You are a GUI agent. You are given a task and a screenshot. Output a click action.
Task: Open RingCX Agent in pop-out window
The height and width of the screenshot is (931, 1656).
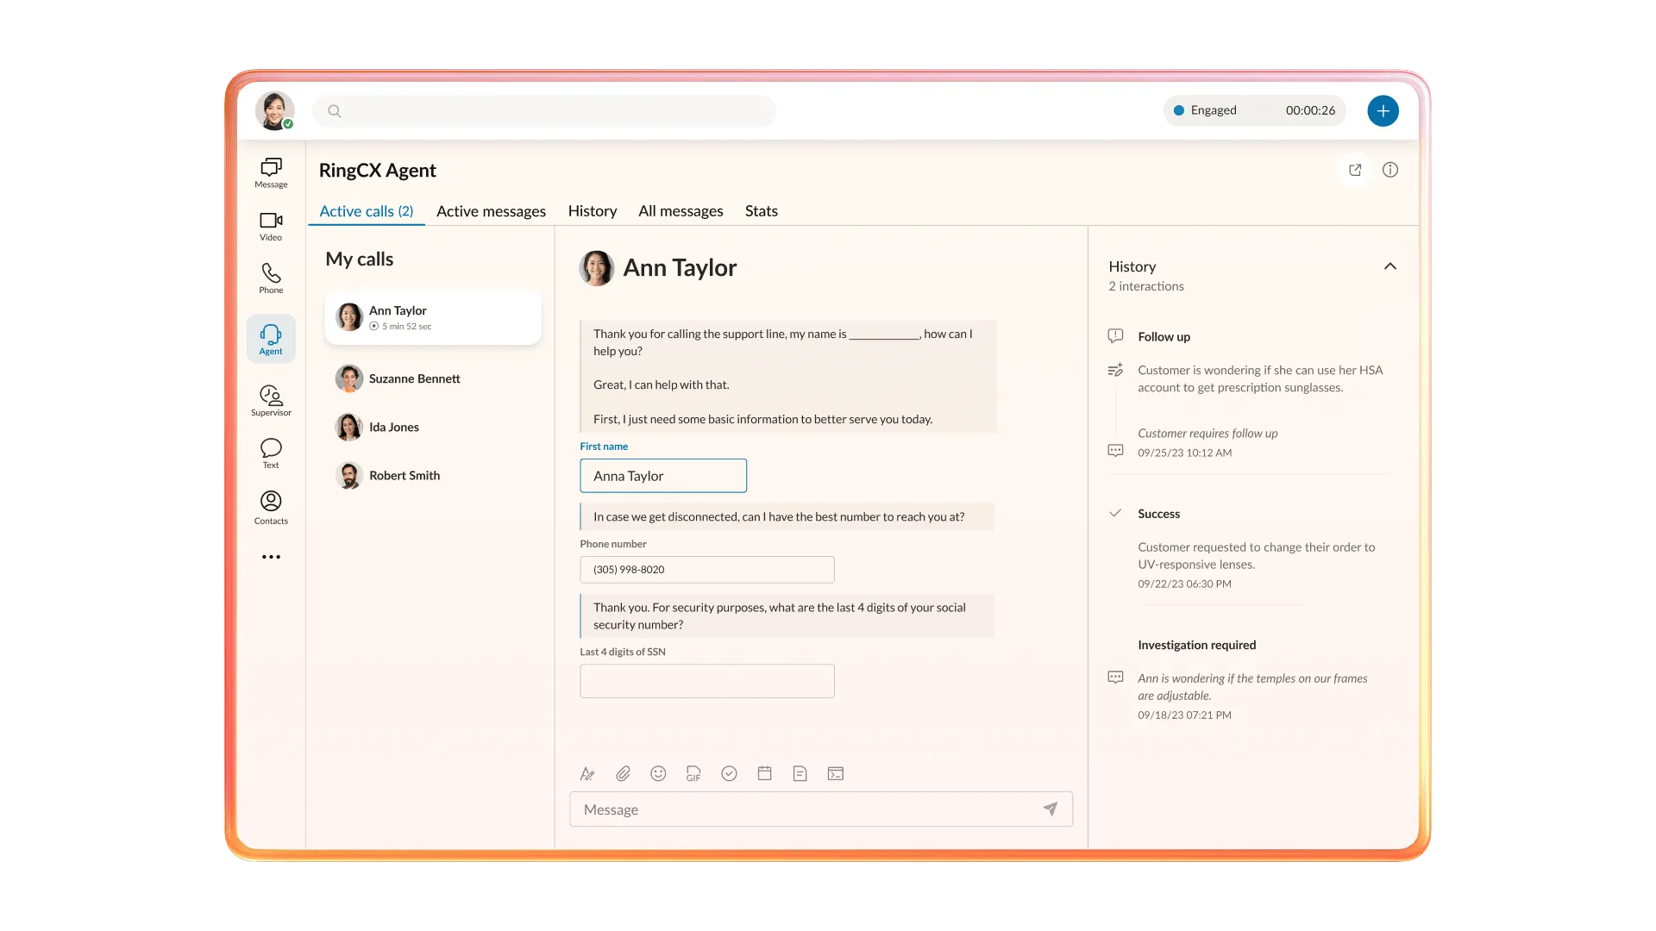1355,170
